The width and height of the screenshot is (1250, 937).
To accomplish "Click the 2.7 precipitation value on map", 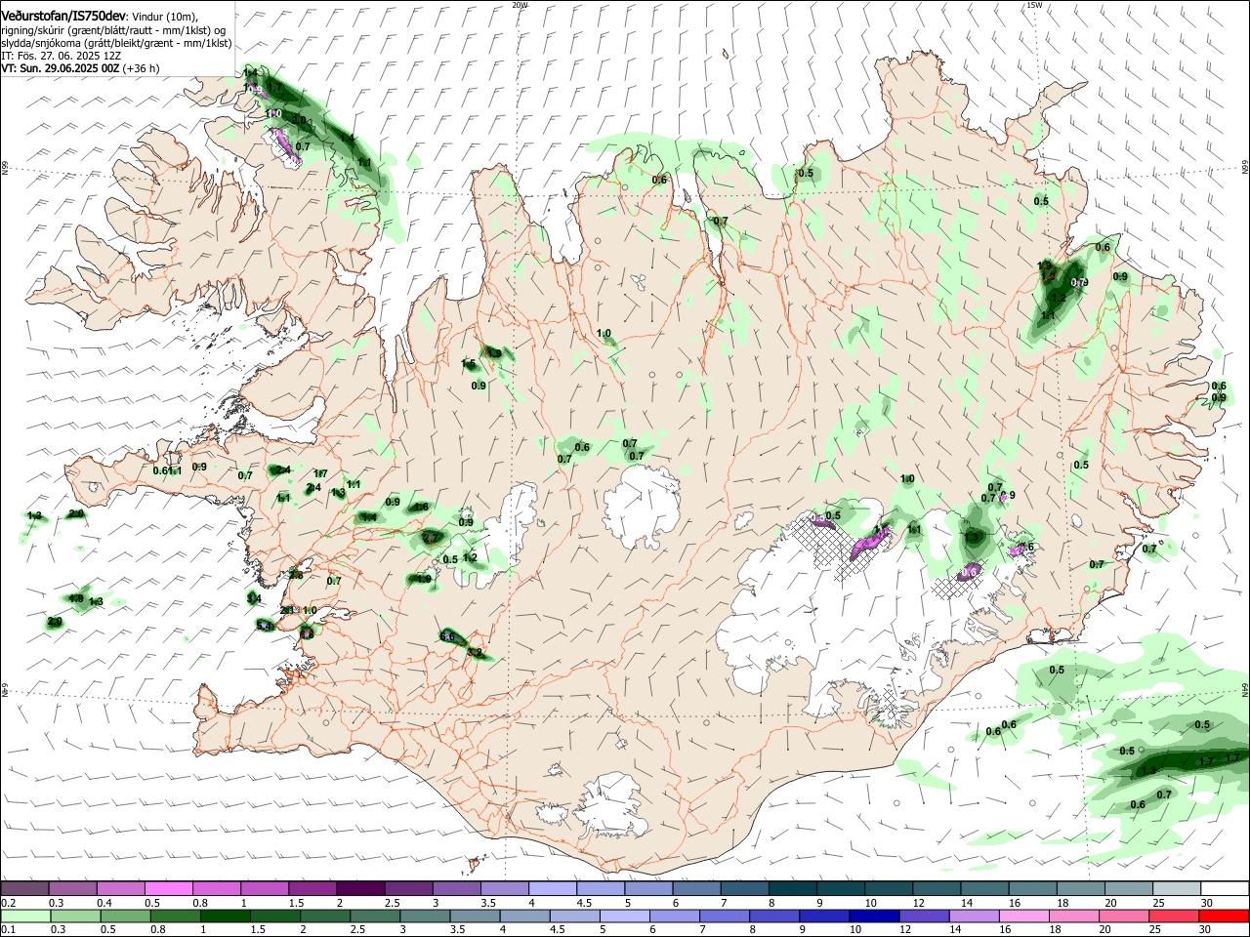I will coord(432,538).
